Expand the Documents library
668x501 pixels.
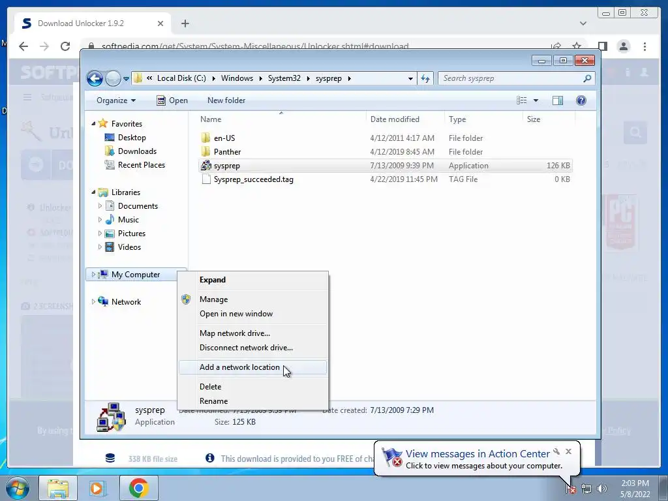click(100, 206)
